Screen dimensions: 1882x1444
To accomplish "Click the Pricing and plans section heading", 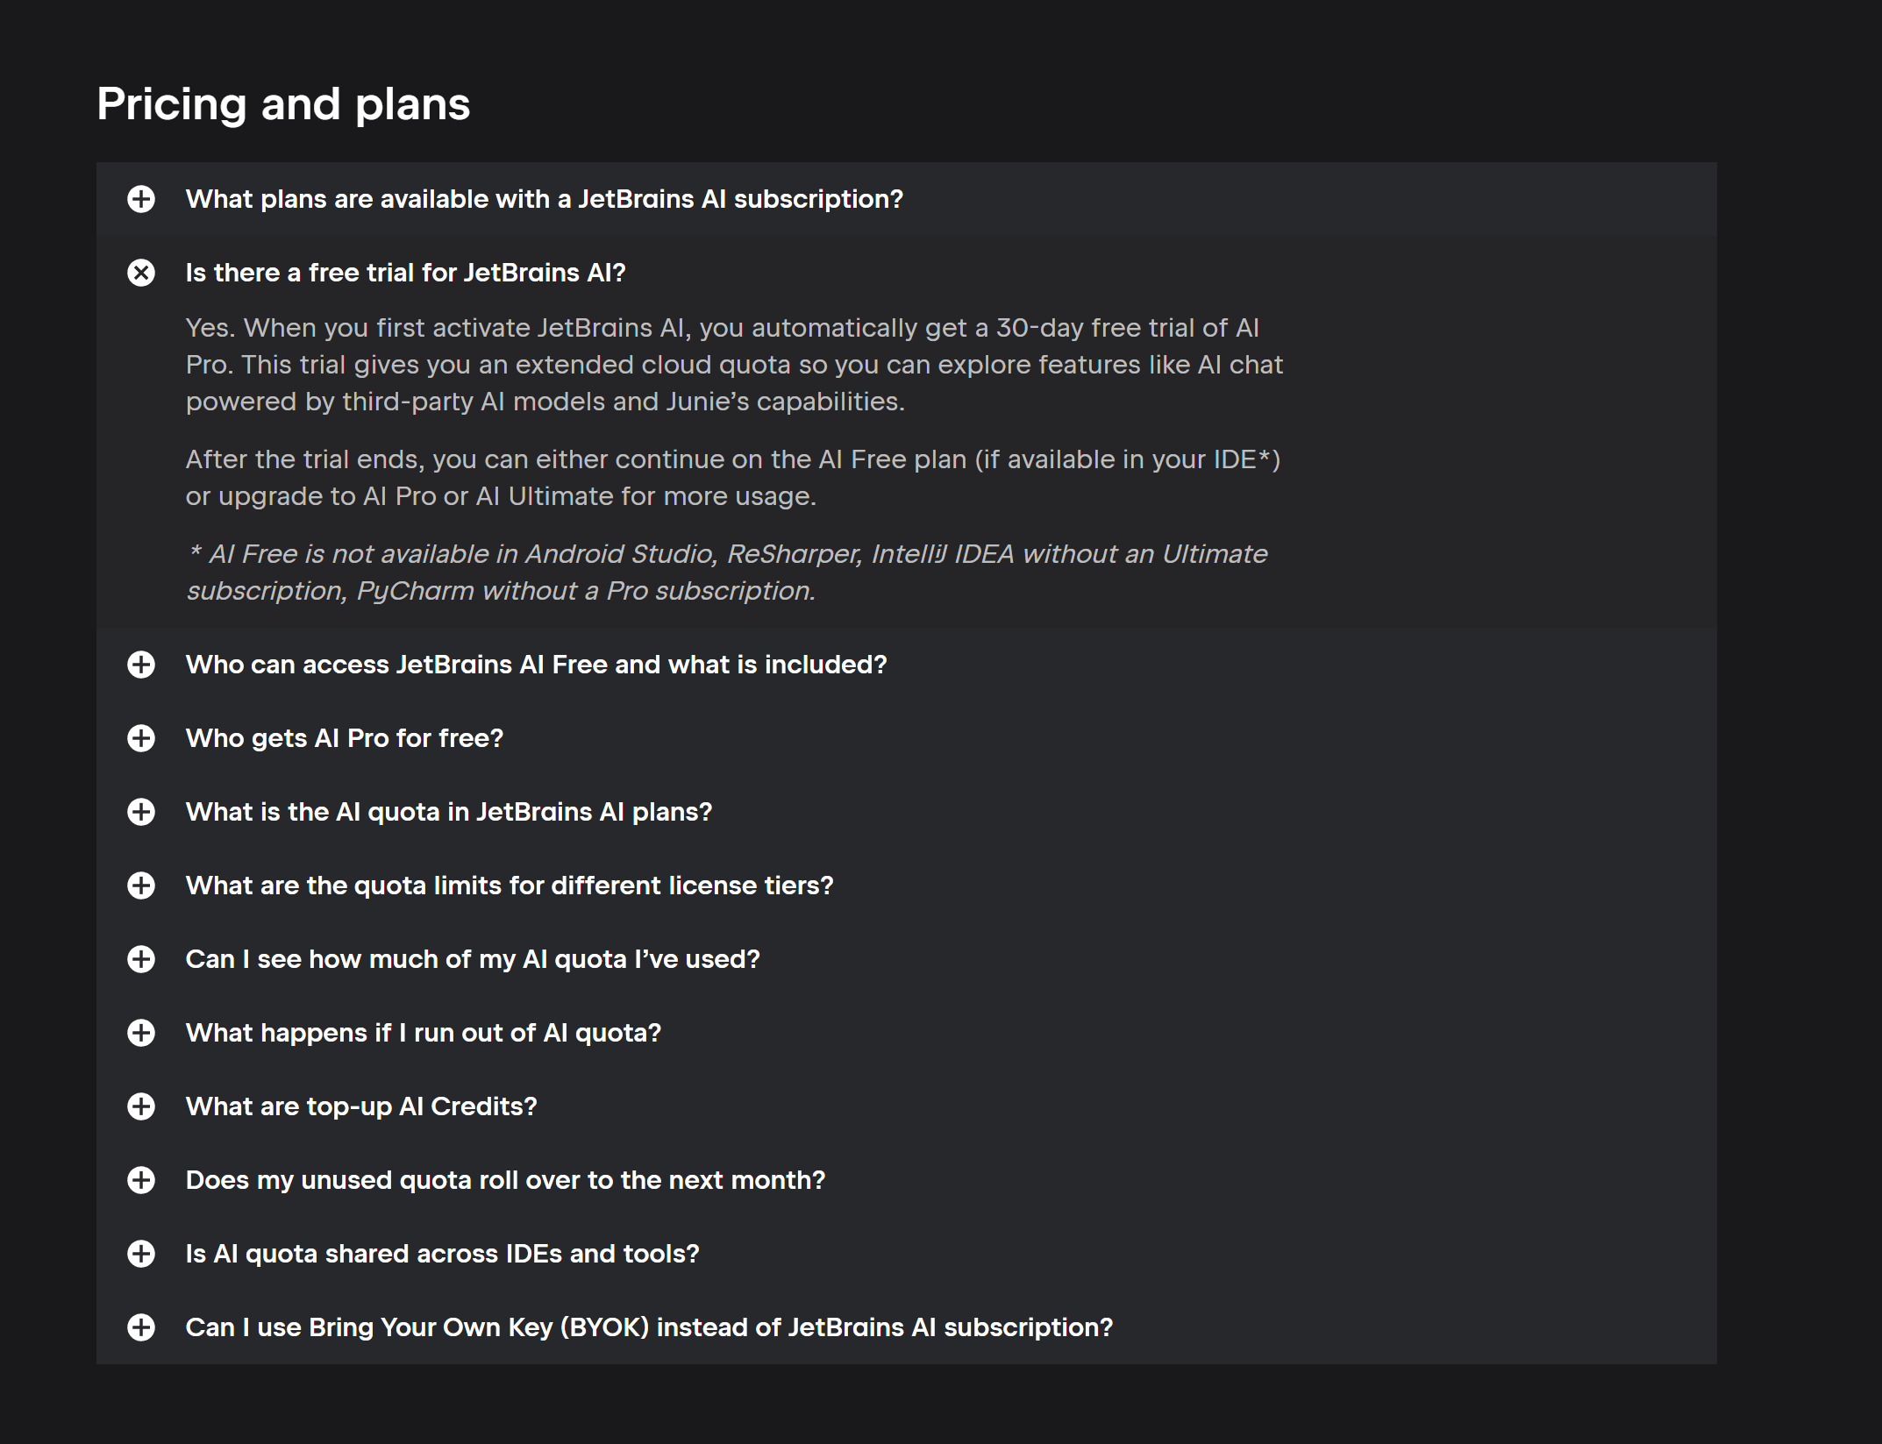I will click(283, 104).
